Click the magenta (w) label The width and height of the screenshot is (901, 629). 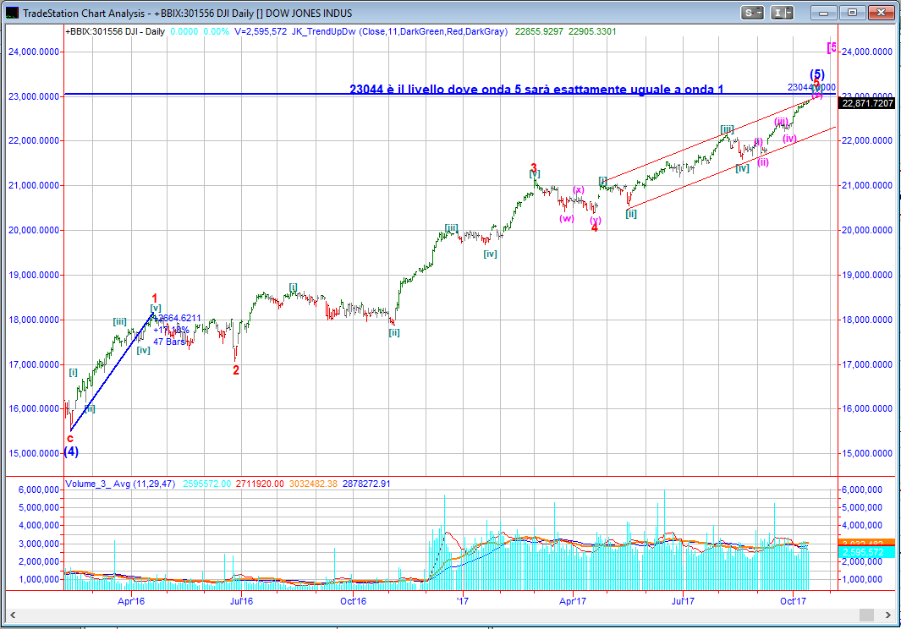pyautogui.click(x=567, y=218)
